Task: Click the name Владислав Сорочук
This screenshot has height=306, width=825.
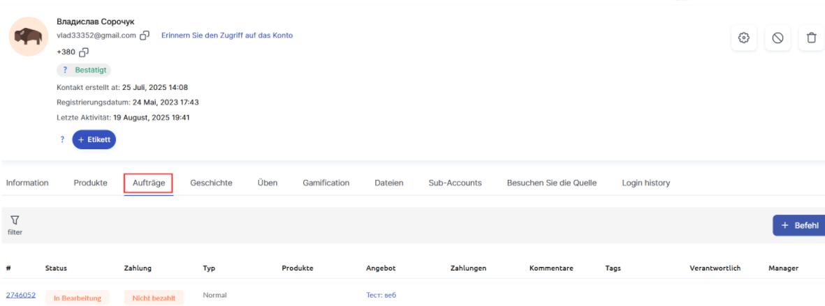Action: (95, 22)
